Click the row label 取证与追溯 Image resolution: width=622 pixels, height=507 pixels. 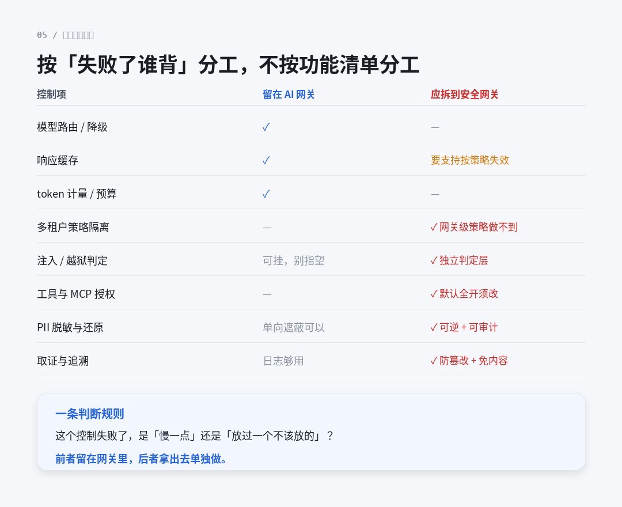63,361
